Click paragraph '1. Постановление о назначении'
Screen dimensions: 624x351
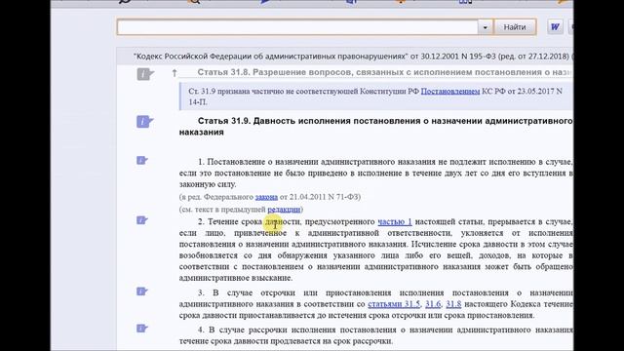click(375, 174)
